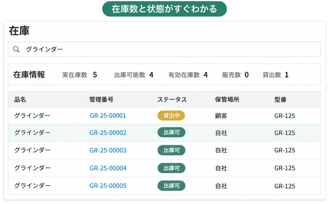Select 自社 cell in GR-25-00002 row

[221, 133]
